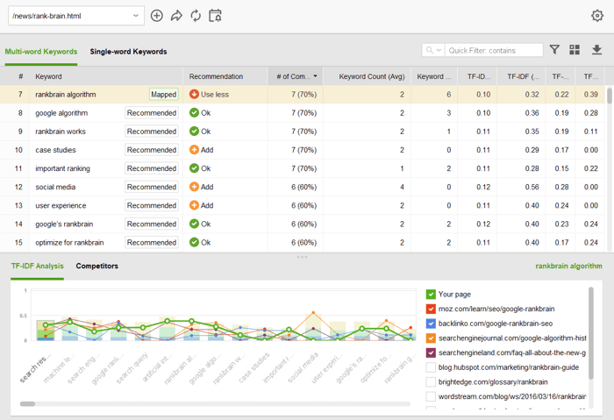
Task: Open the scheduler calendar icon
Action: 215,16
